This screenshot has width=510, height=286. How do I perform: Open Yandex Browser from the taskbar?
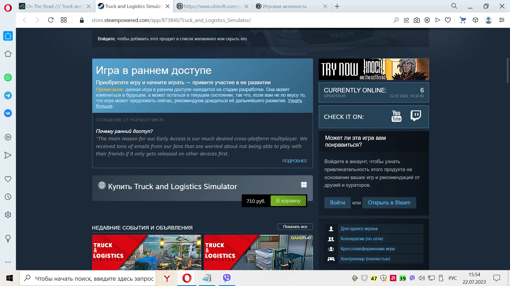pos(167,278)
